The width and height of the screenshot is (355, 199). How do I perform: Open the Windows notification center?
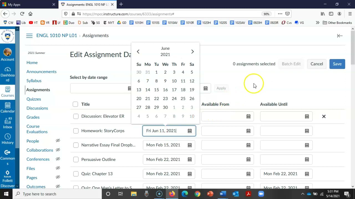point(347,194)
